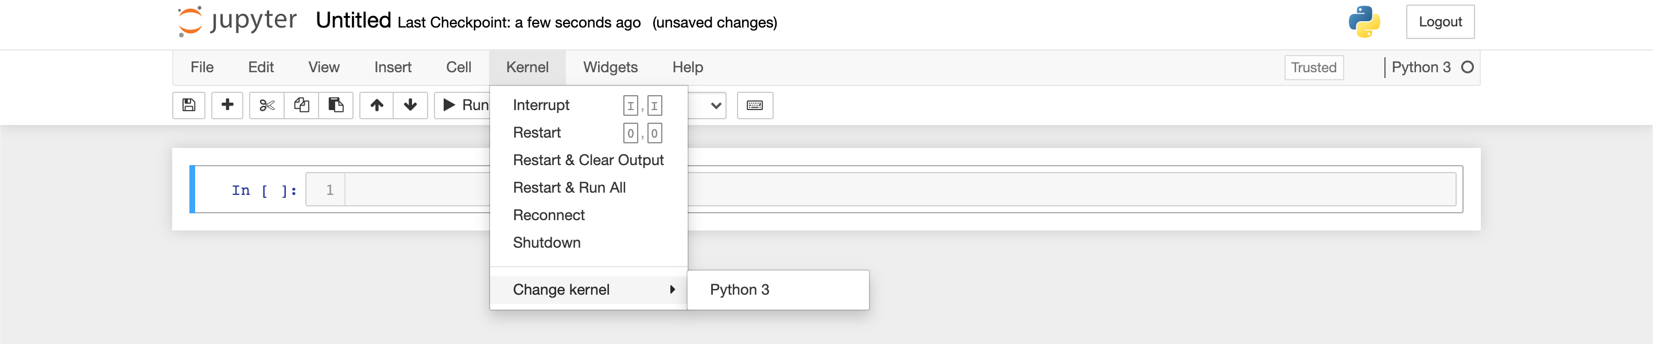Choose Restart & Clear Output
Viewport: 1653px width, 344px height.
(588, 160)
